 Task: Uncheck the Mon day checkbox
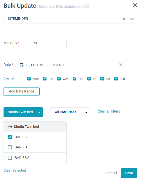tap(29, 79)
